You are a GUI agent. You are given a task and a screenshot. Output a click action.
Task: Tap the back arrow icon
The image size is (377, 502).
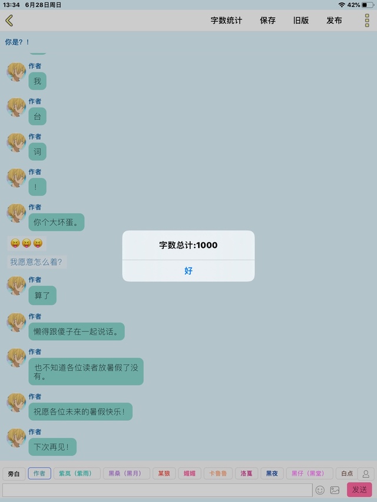pyautogui.click(x=9, y=21)
